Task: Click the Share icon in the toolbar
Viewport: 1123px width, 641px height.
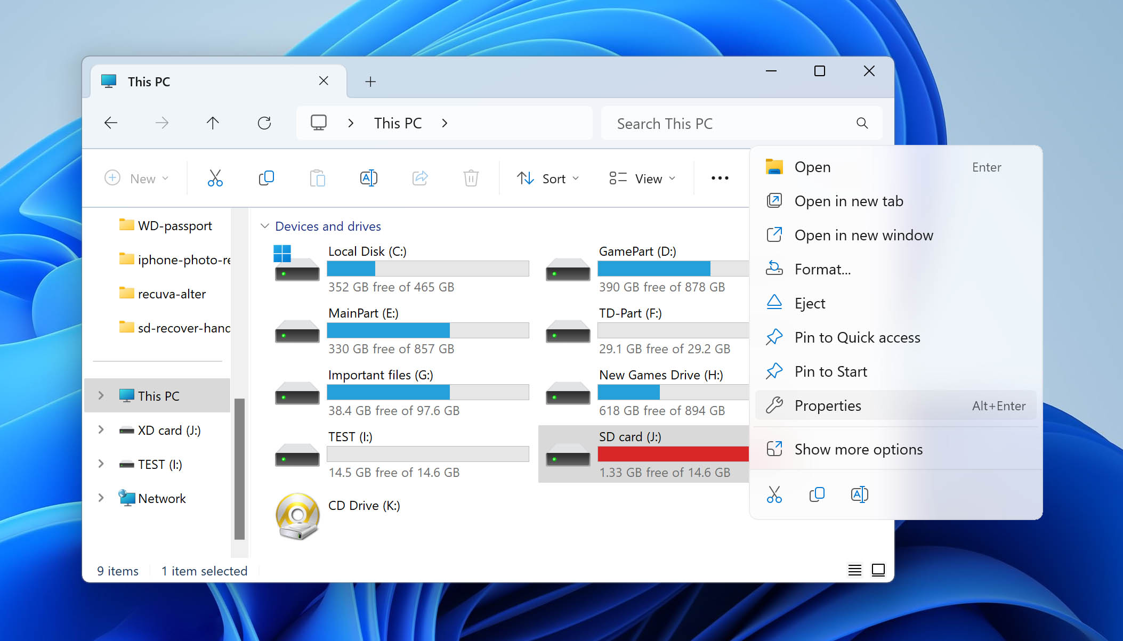Action: click(x=419, y=179)
